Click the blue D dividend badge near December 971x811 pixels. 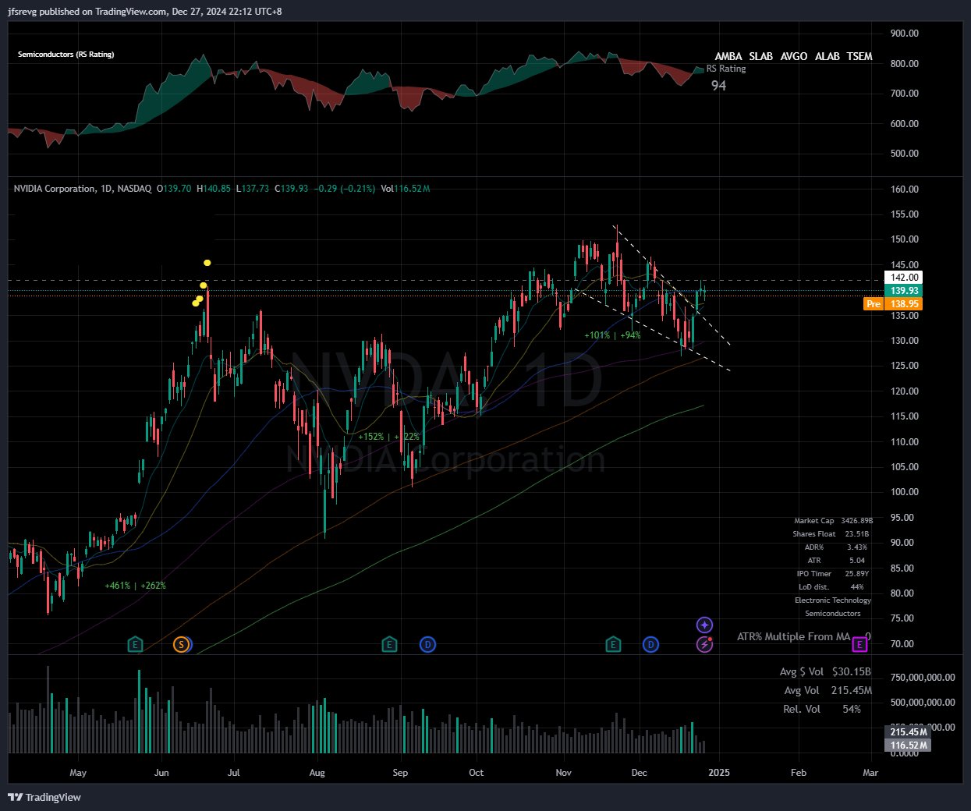tap(650, 645)
